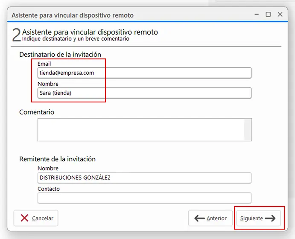Select the recipient Nombre field with Sara (tienda)

[144, 93]
